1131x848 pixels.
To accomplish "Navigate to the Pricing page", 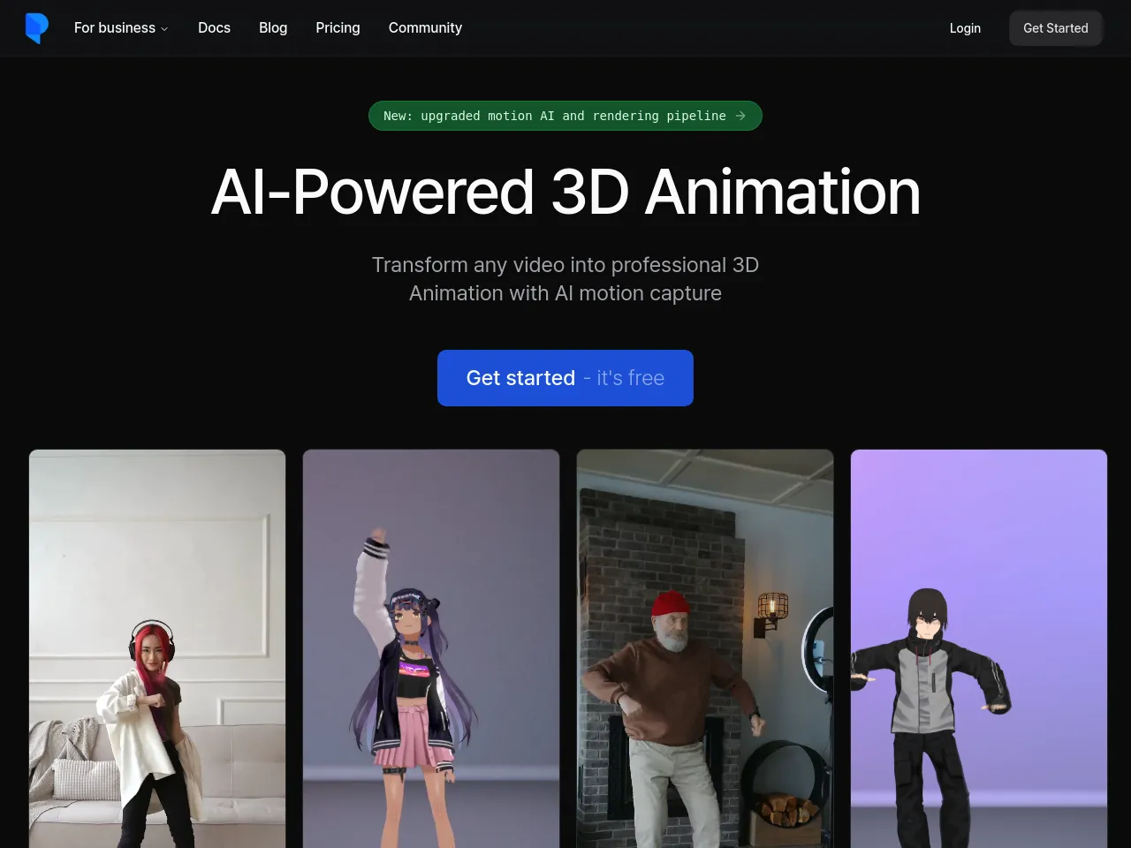I will click(338, 28).
